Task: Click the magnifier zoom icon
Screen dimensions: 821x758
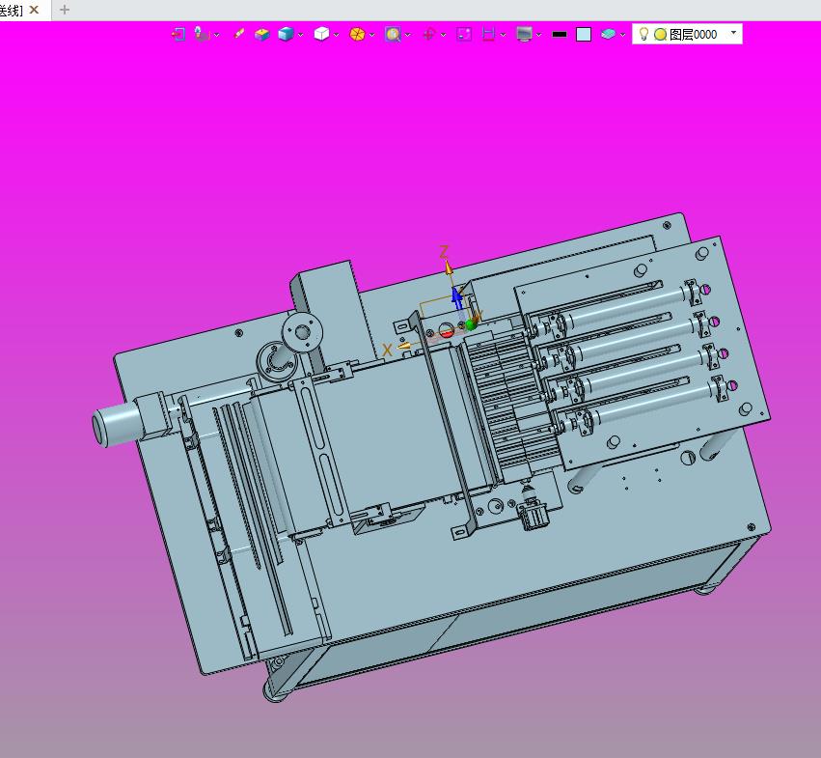Action: point(393,35)
